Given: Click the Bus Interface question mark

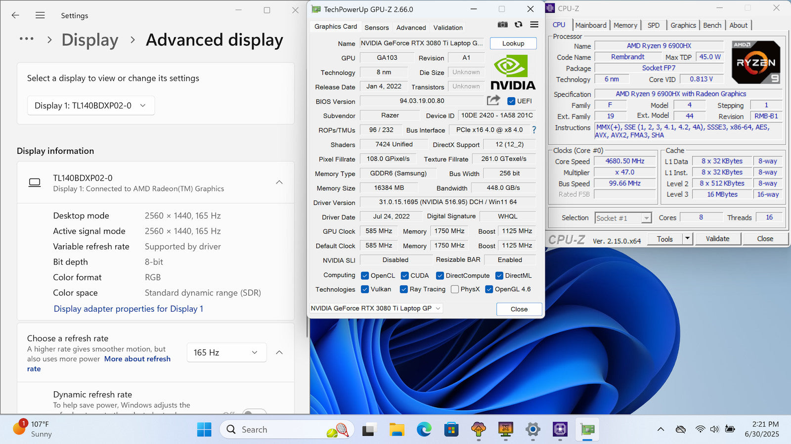Looking at the screenshot, I should 534,130.
